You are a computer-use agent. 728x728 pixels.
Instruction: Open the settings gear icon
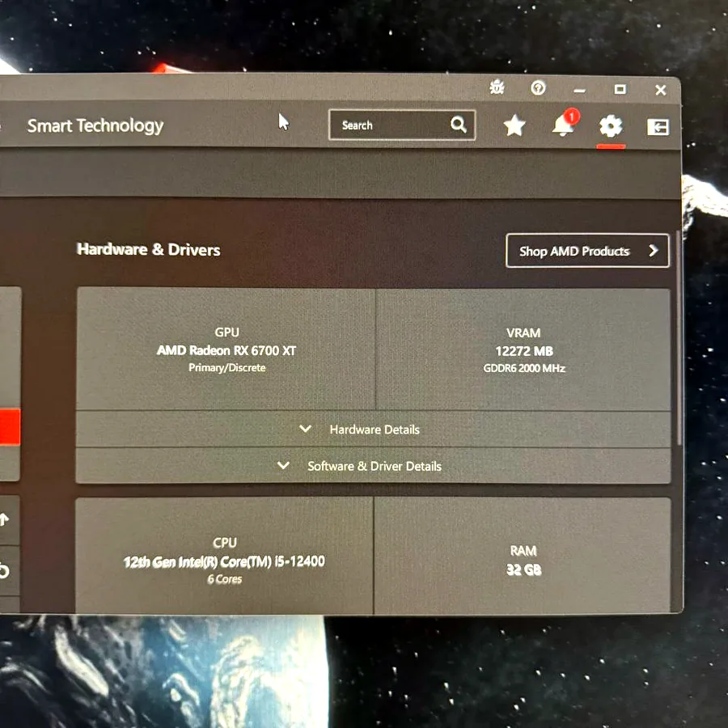611,126
